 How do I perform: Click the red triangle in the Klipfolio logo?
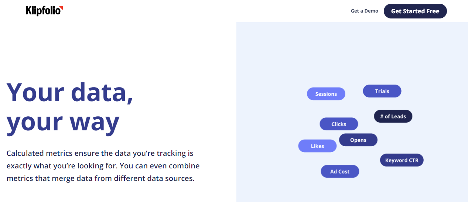61,8
